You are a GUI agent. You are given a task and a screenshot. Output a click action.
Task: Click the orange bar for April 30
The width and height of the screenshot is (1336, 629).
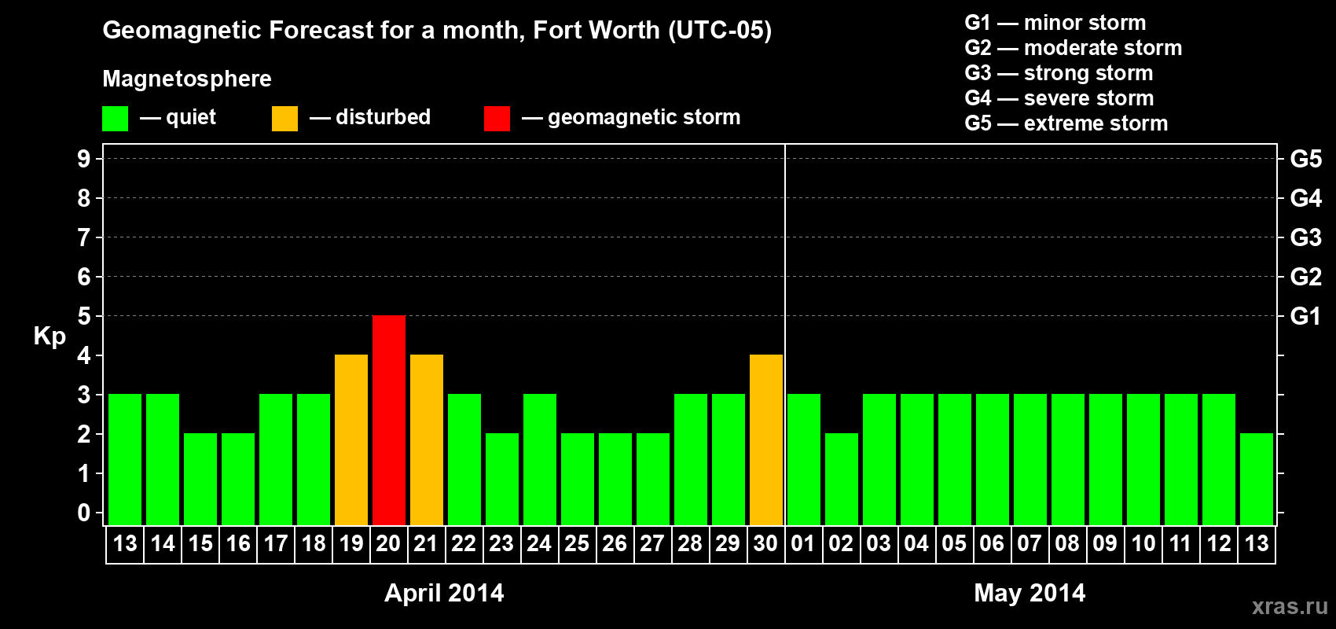(766, 440)
